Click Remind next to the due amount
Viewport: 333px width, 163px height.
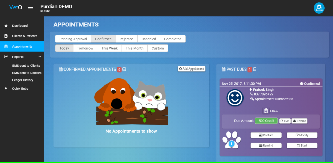299,121
